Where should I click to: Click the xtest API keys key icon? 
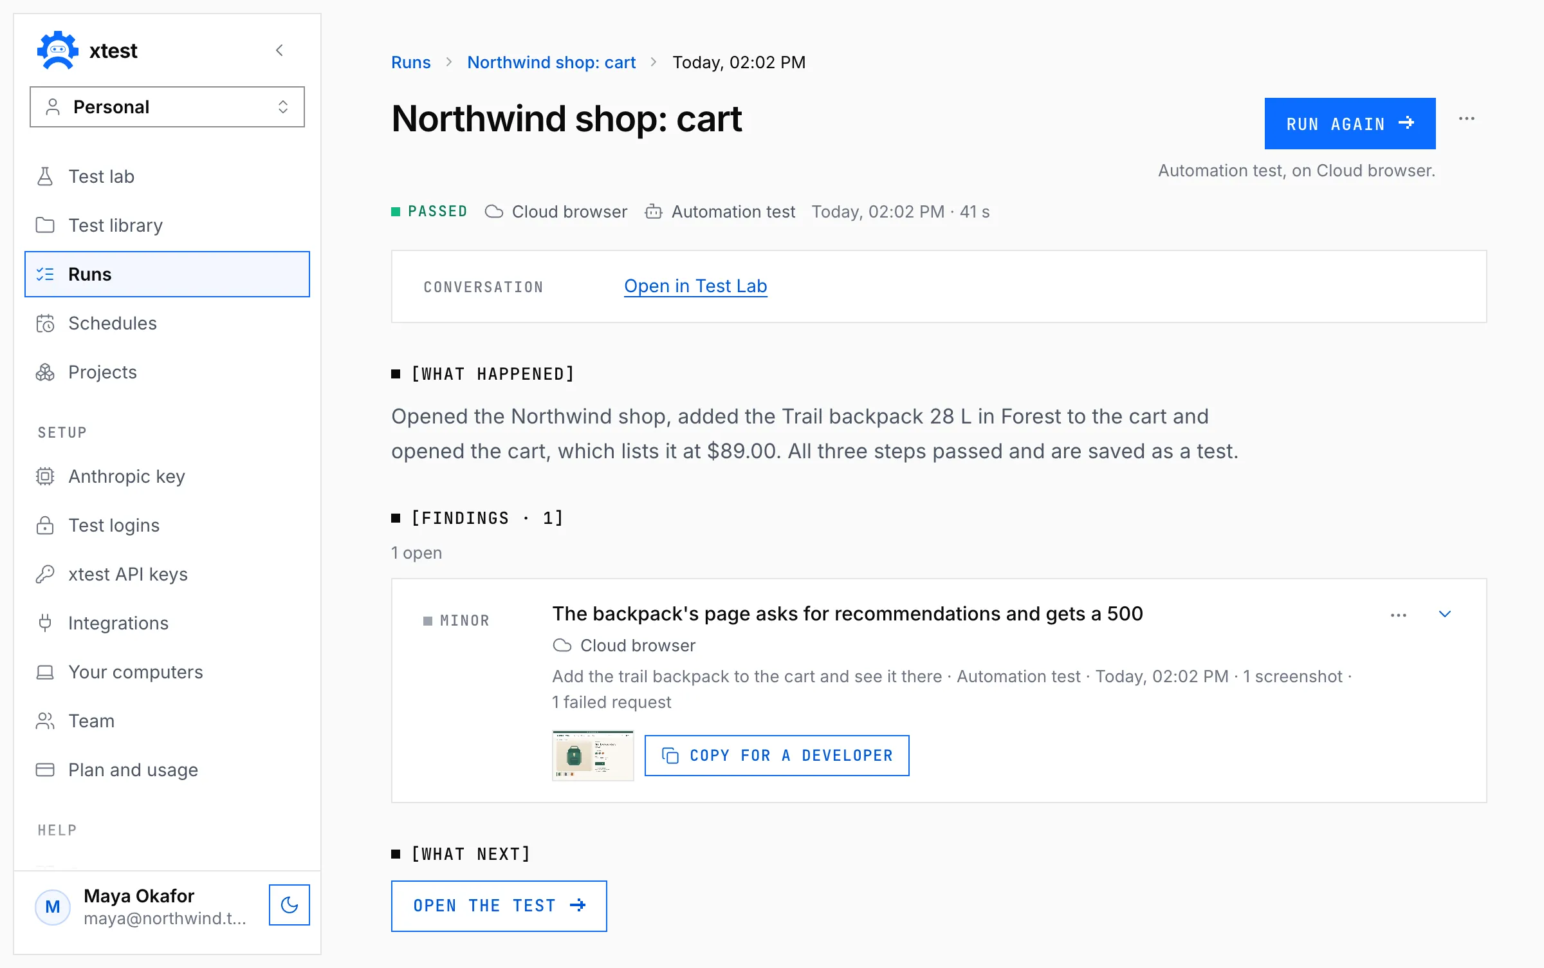point(45,574)
